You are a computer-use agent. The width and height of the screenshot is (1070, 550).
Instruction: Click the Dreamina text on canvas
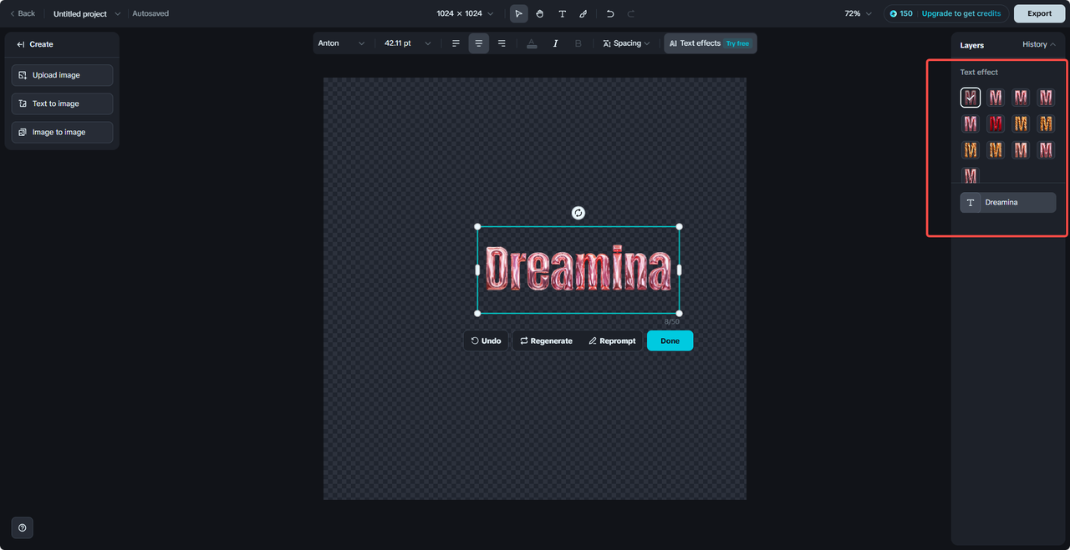(578, 269)
